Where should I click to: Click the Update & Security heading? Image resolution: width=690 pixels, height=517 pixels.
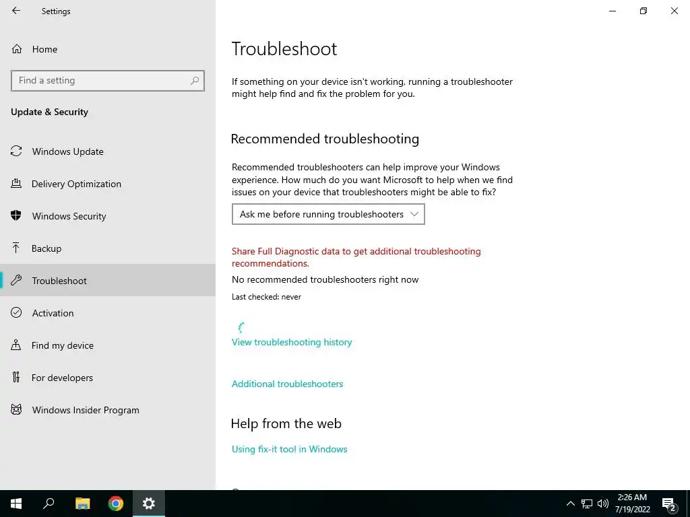[x=49, y=112]
